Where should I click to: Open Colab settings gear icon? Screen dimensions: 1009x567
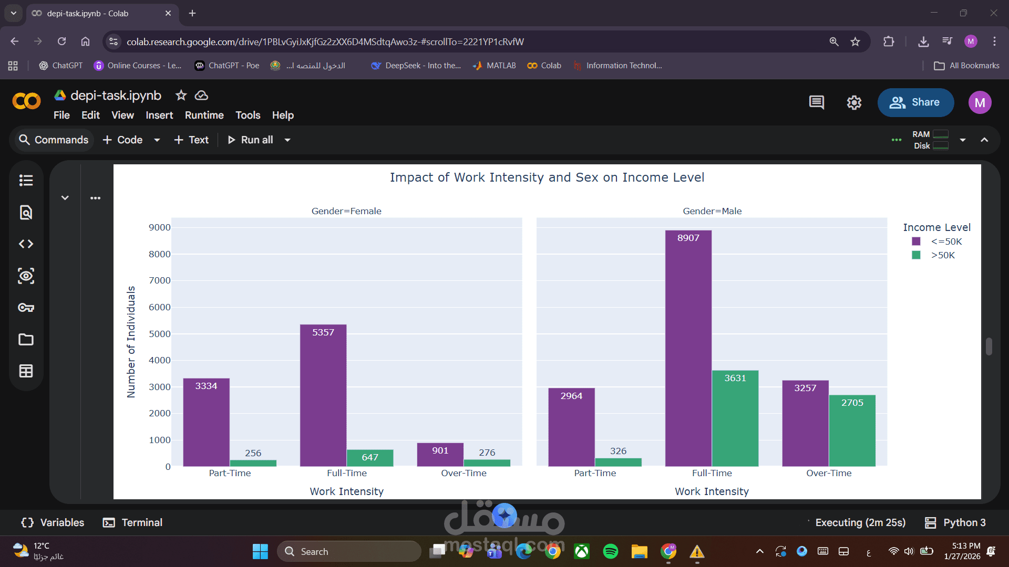pos(854,102)
